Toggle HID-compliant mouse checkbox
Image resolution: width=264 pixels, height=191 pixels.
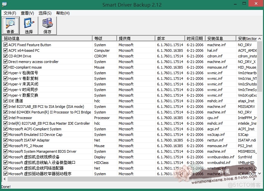(5, 67)
